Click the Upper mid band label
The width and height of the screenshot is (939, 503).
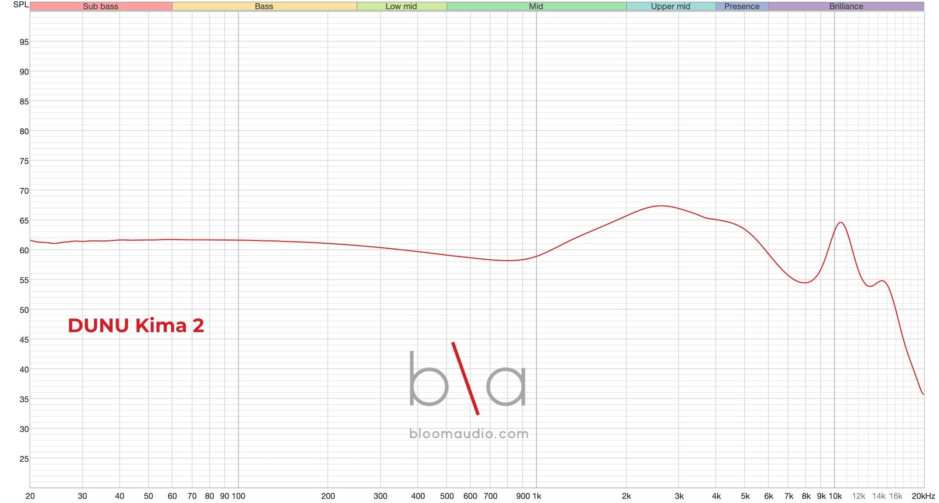click(x=670, y=6)
